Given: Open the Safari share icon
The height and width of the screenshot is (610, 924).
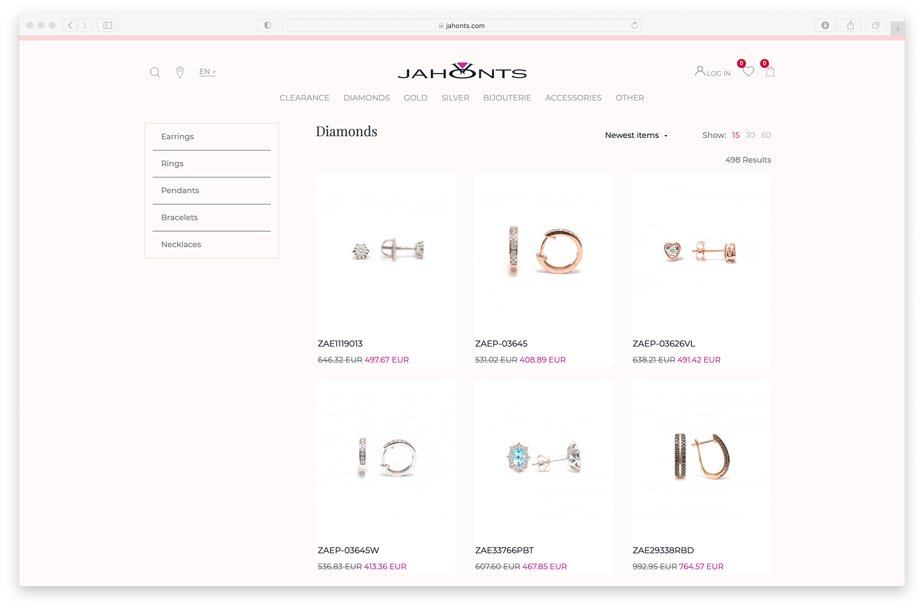Looking at the screenshot, I should 850,25.
